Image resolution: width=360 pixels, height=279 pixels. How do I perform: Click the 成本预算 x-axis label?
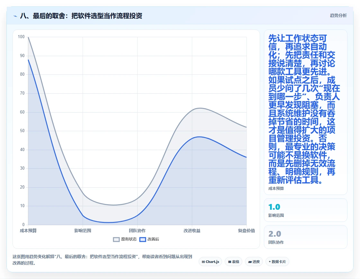click(28, 231)
